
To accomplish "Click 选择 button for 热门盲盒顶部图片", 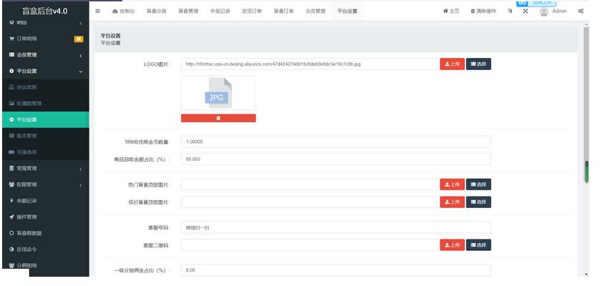I will pyautogui.click(x=478, y=184).
